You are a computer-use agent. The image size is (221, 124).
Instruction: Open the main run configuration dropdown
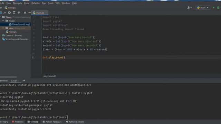click(203, 8)
